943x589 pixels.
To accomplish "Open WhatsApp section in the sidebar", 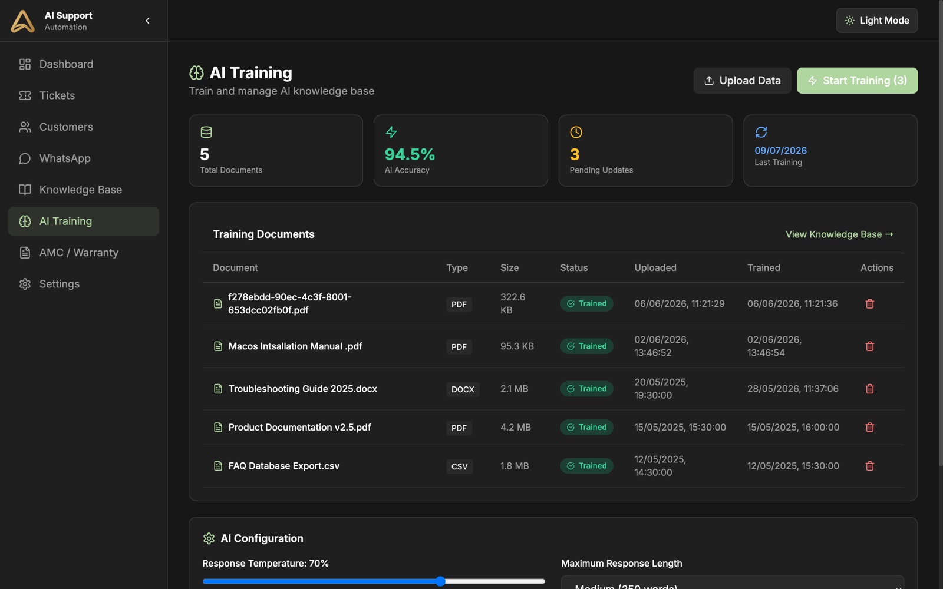I will [x=84, y=158].
